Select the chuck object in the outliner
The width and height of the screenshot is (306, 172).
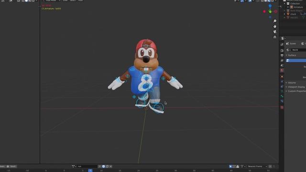click(293, 14)
